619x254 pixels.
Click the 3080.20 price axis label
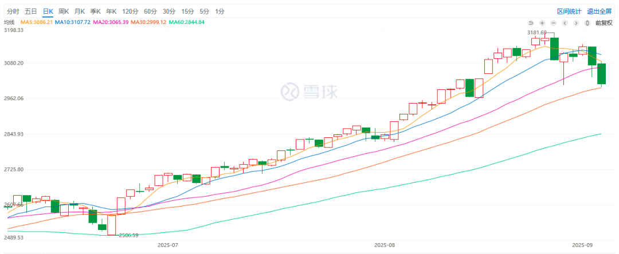pos(14,63)
